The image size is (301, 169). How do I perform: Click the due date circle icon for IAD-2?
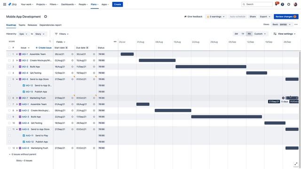(x=94, y=61)
